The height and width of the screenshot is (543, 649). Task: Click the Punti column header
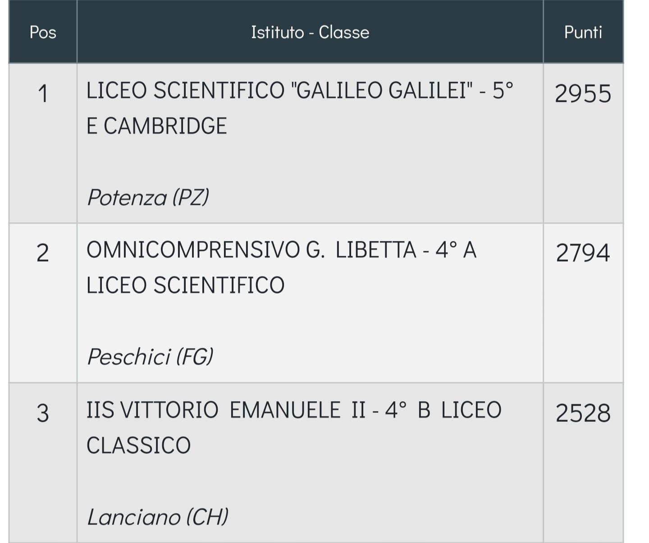583,32
